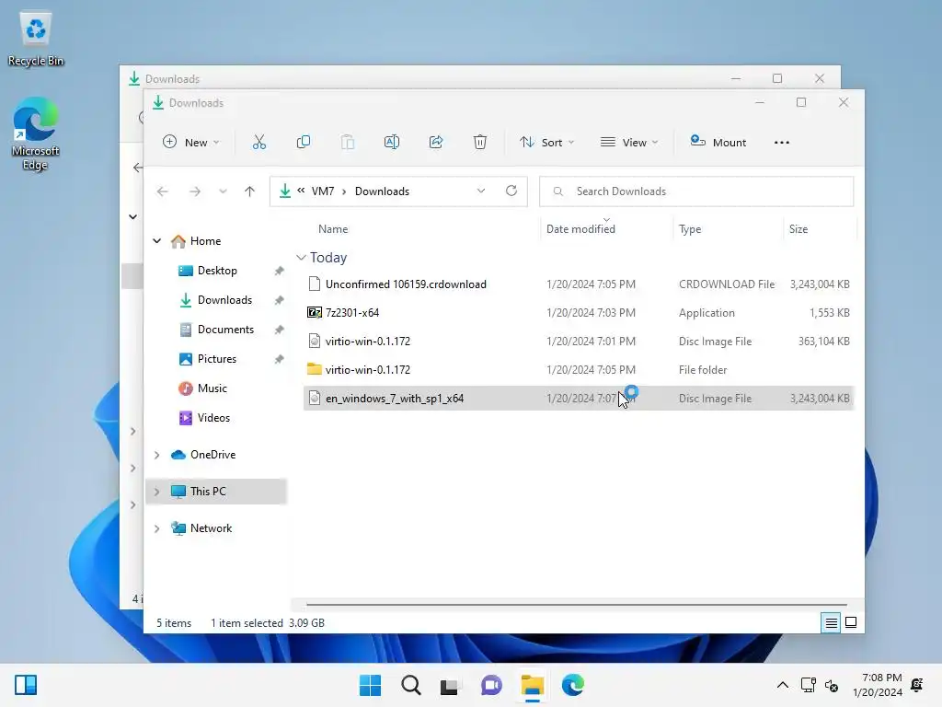Open the notification center icon

point(917,685)
